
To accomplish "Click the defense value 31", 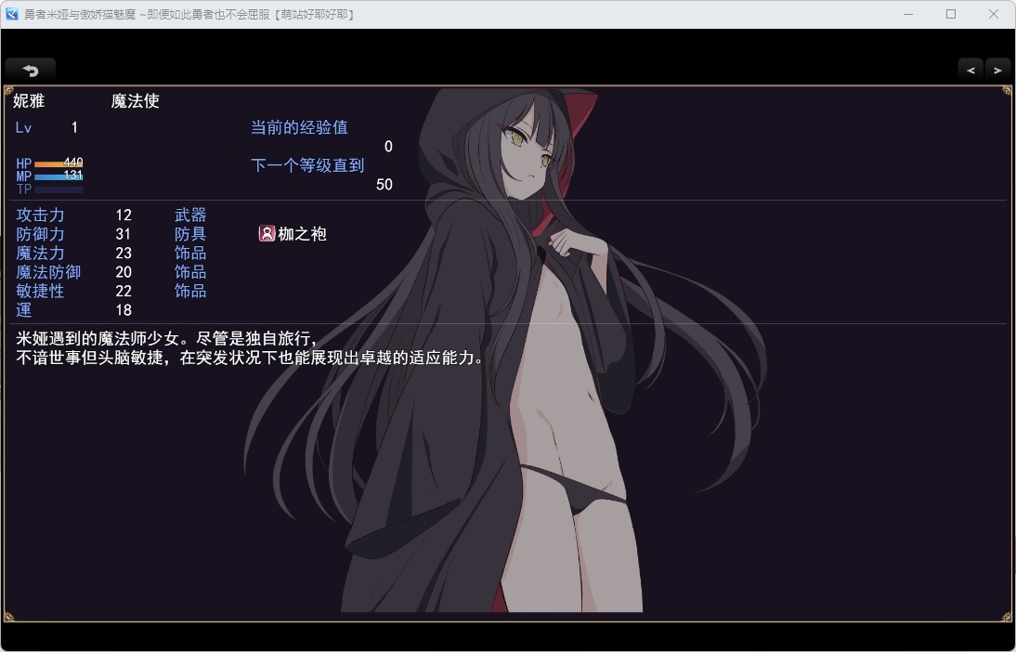I will point(124,234).
